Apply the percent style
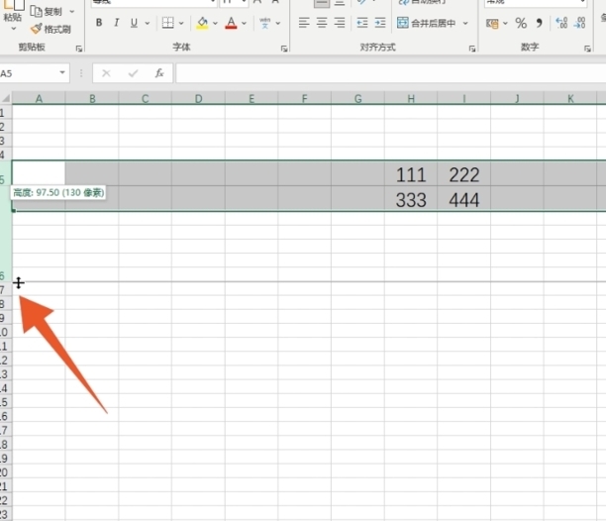 (521, 23)
